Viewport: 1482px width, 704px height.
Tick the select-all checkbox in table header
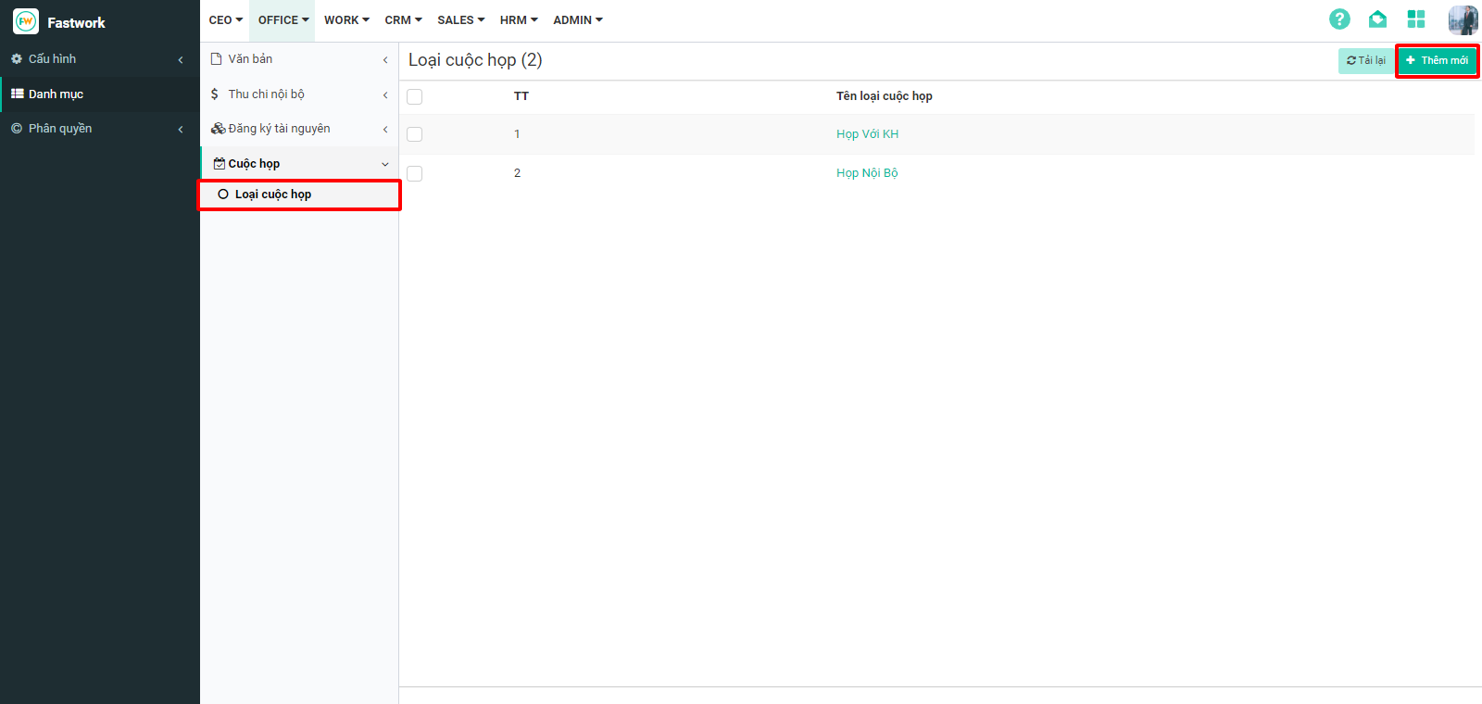point(415,96)
